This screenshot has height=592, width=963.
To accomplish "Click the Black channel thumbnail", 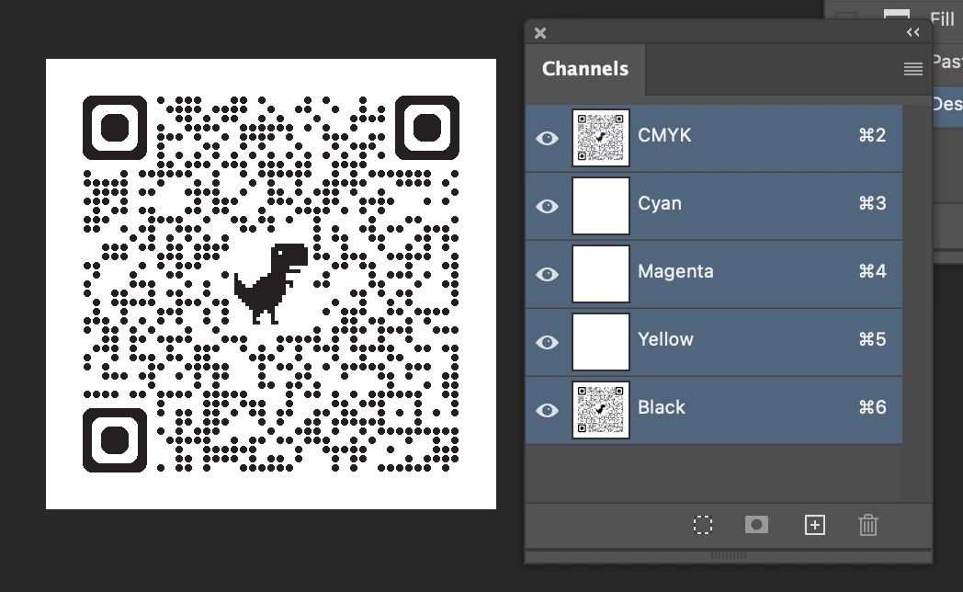I will 601,410.
